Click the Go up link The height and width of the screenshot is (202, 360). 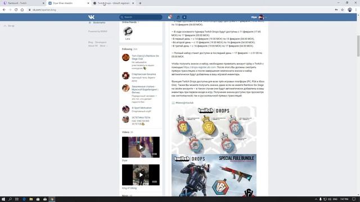pyautogui.click(x=9, y=26)
